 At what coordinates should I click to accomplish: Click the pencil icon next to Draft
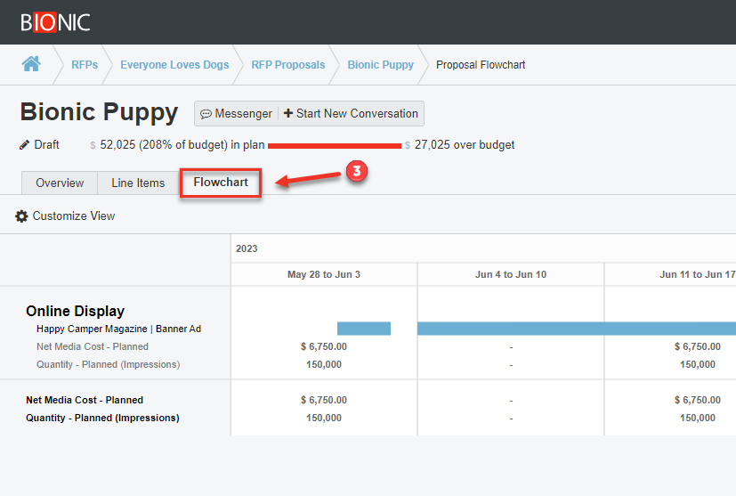point(25,145)
